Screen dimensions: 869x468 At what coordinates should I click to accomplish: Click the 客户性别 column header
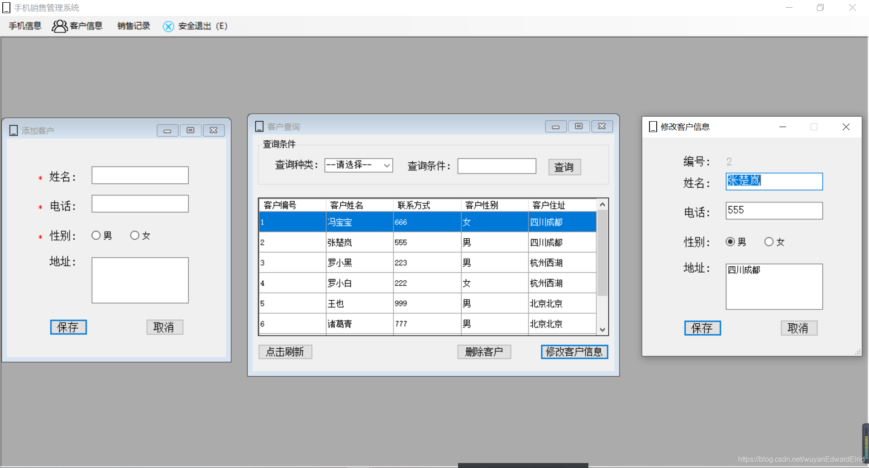point(495,205)
